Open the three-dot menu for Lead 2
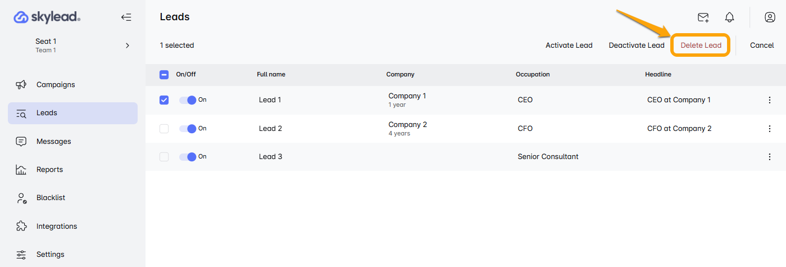 point(770,129)
